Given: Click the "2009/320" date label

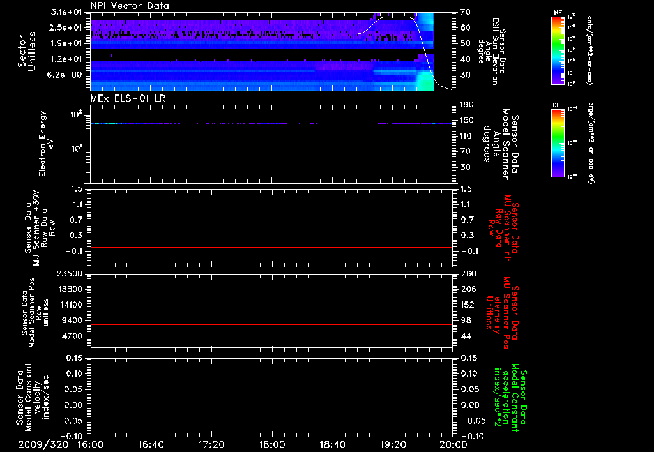Looking at the screenshot, I should 43,444.
